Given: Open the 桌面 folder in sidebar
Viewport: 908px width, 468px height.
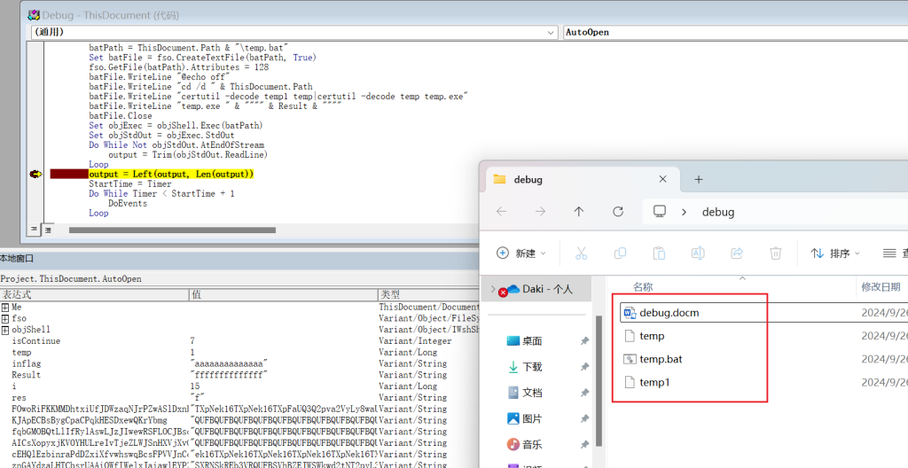Looking at the screenshot, I should [x=533, y=341].
